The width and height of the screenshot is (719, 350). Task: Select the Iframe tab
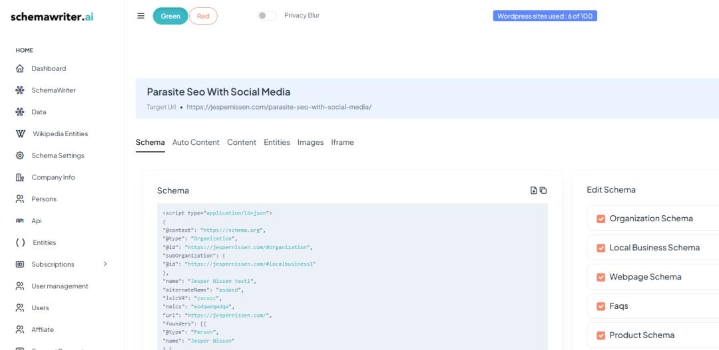tap(342, 142)
